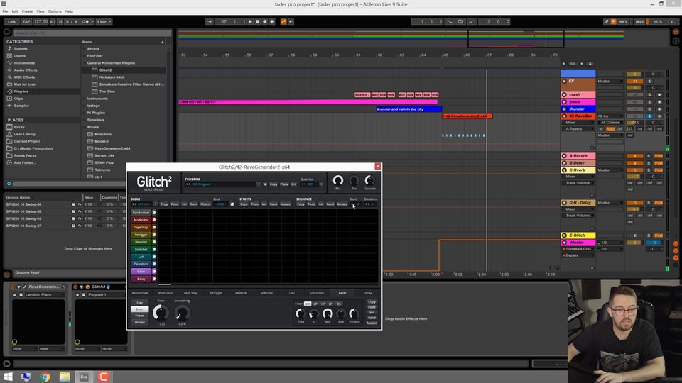Select Serum_x64 plugin in browser
The image size is (682, 383).
coord(104,155)
